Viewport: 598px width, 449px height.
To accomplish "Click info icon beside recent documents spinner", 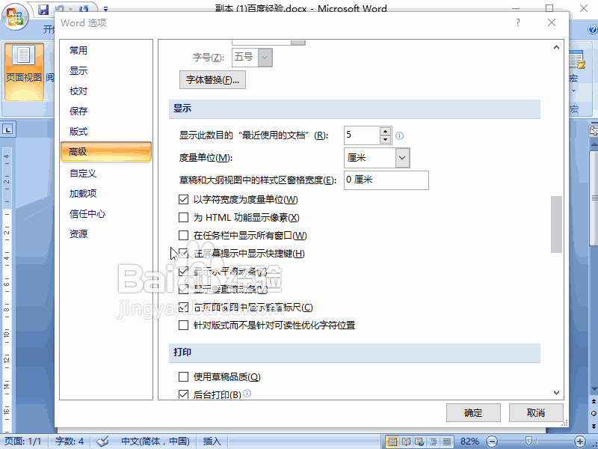I will [x=400, y=135].
